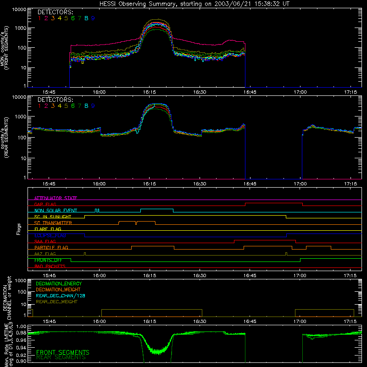Screen dimensions: 367x367
Task: Click the 16:30 tick under rear segments plot
Action: tap(200, 184)
